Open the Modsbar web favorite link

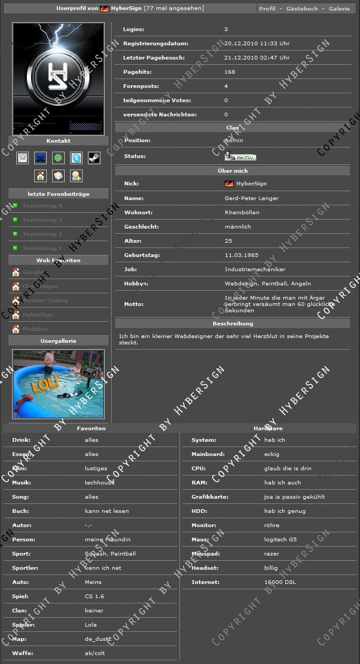click(x=35, y=329)
